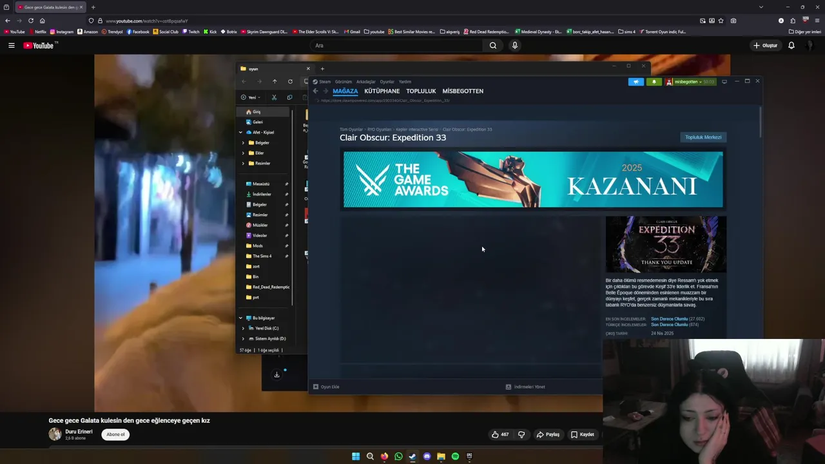Open Expedition 33 Thank You Update image
The width and height of the screenshot is (825, 464).
pyautogui.click(x=666, y=244)
